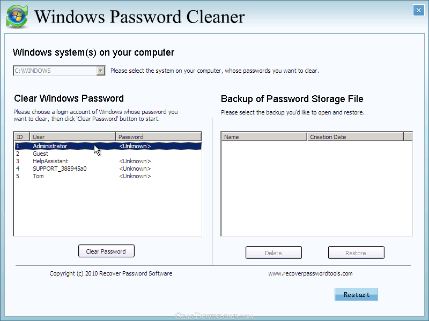Click the C:\WINDOWS system combo box field
This screenshot has height=321, width=429.
(x=59, y=71)
